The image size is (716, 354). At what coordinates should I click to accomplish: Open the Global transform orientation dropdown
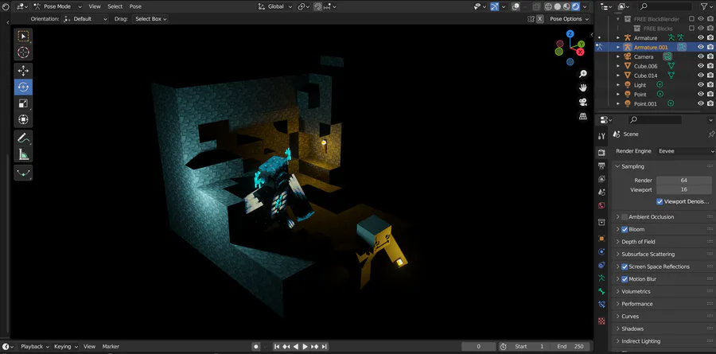pos(275,6)
